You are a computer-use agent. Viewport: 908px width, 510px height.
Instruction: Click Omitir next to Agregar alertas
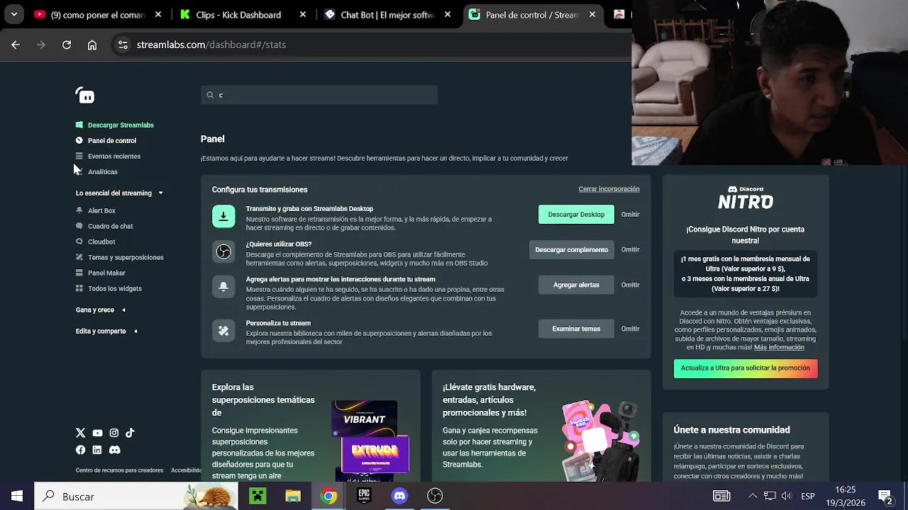pos(630,285)
